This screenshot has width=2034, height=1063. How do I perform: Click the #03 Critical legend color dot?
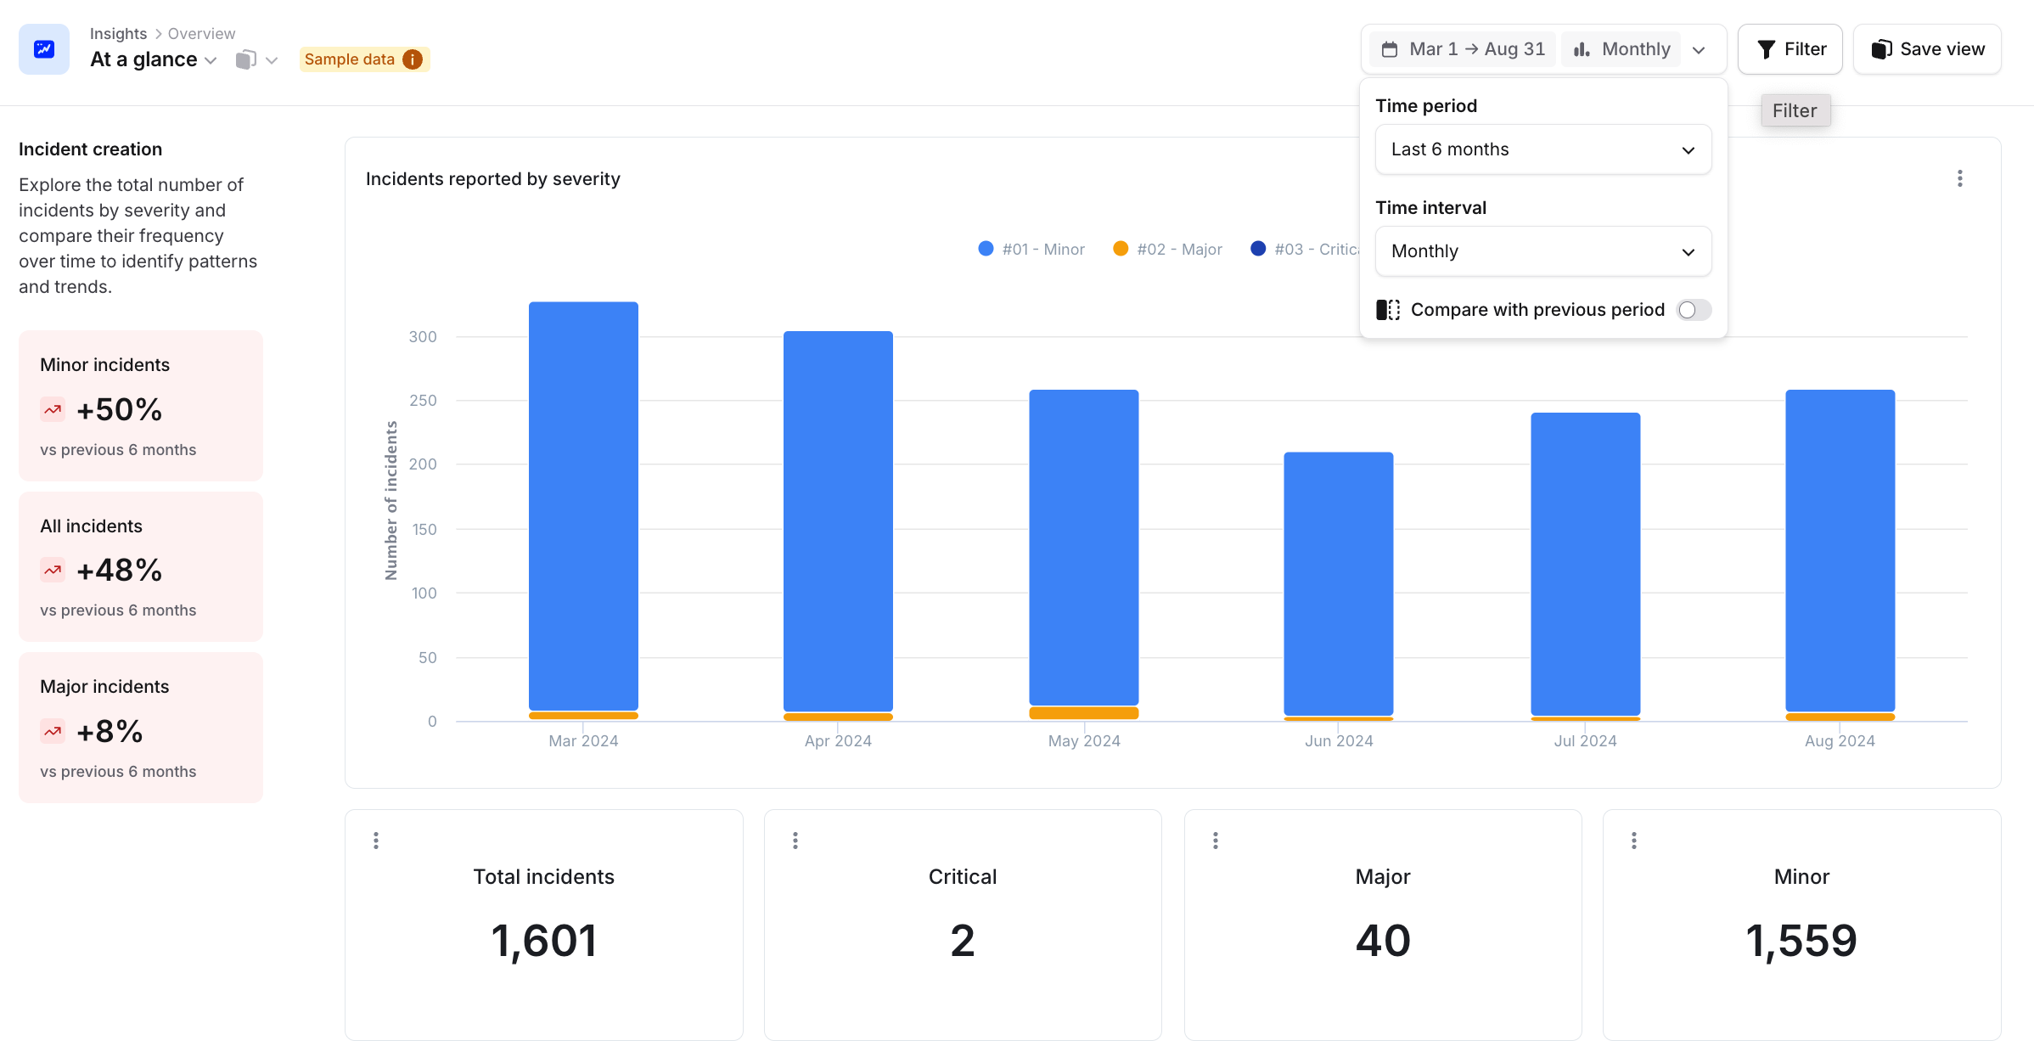pyautogui.click(x=1258, y=249)
